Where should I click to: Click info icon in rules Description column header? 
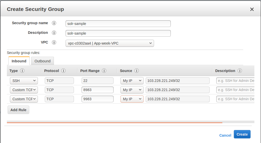pos(240,71)
